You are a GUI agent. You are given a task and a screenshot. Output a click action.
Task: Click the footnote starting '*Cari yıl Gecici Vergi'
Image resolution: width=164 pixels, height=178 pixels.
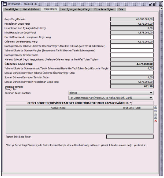pyautogui.click(x=76, y=145)
